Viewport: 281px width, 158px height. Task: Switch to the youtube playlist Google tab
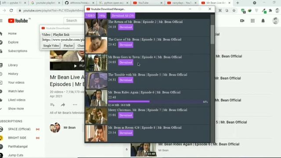click(x=46, y=3)
